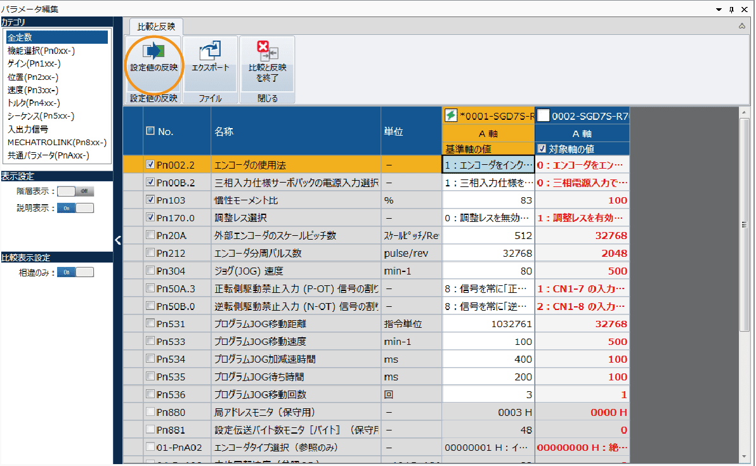This screenshot has height=466, width=756.
Task: Open Pn002.2 基準軸の値 combo cell
Action: pyautogui.click(x=488, y=165)
